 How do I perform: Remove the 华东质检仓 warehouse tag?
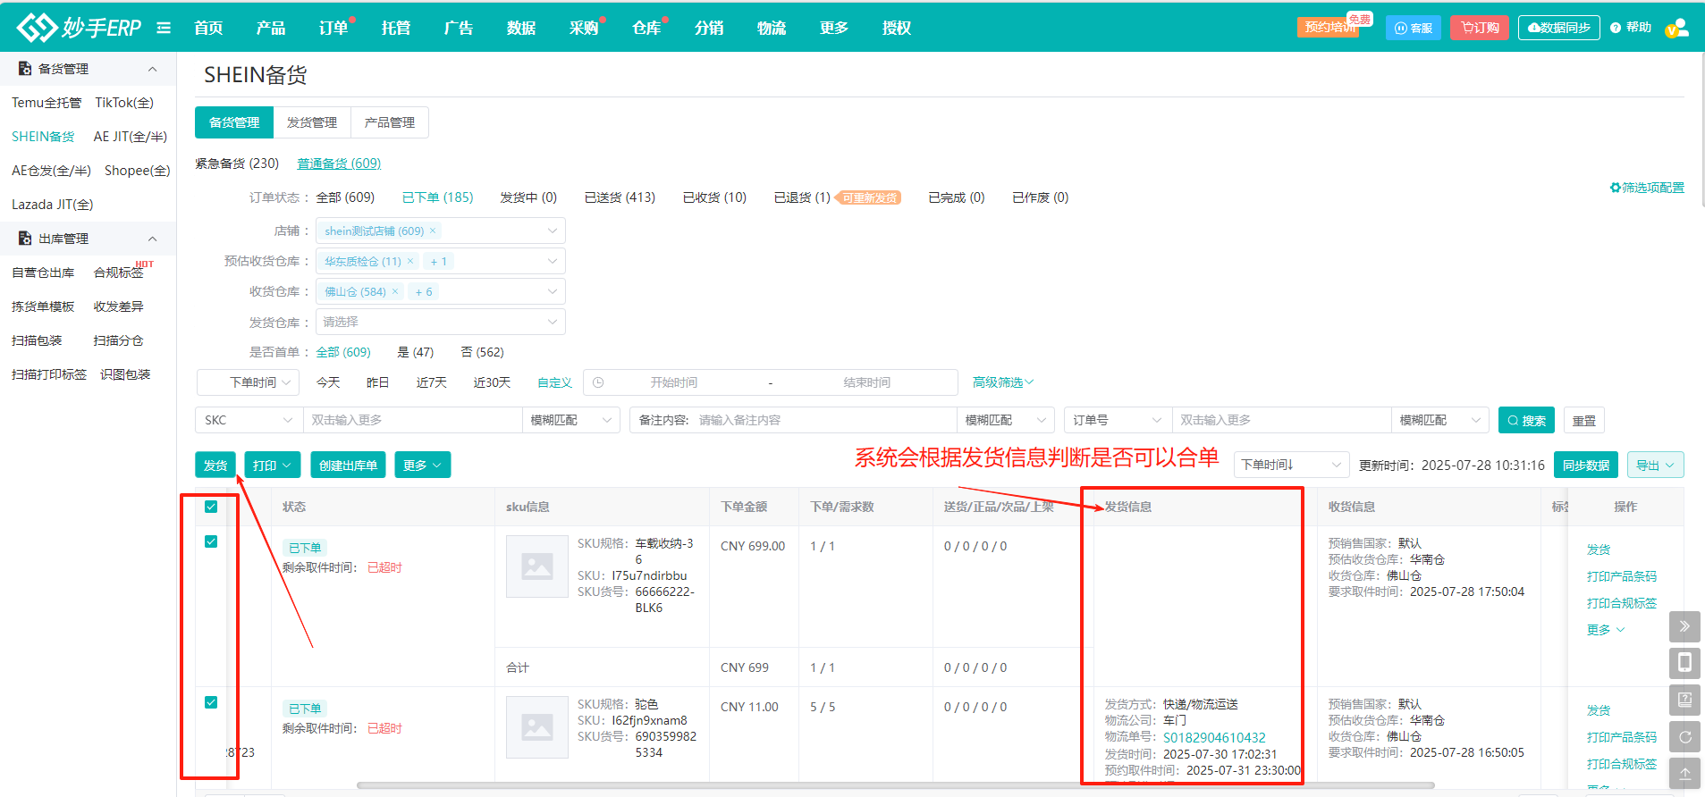[410, 261]
